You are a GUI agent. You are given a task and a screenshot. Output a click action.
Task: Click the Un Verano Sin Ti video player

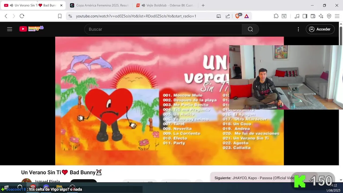pos(169,101)
